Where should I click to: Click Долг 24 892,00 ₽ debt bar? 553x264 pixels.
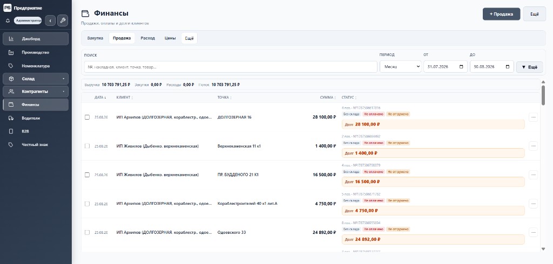433,239
